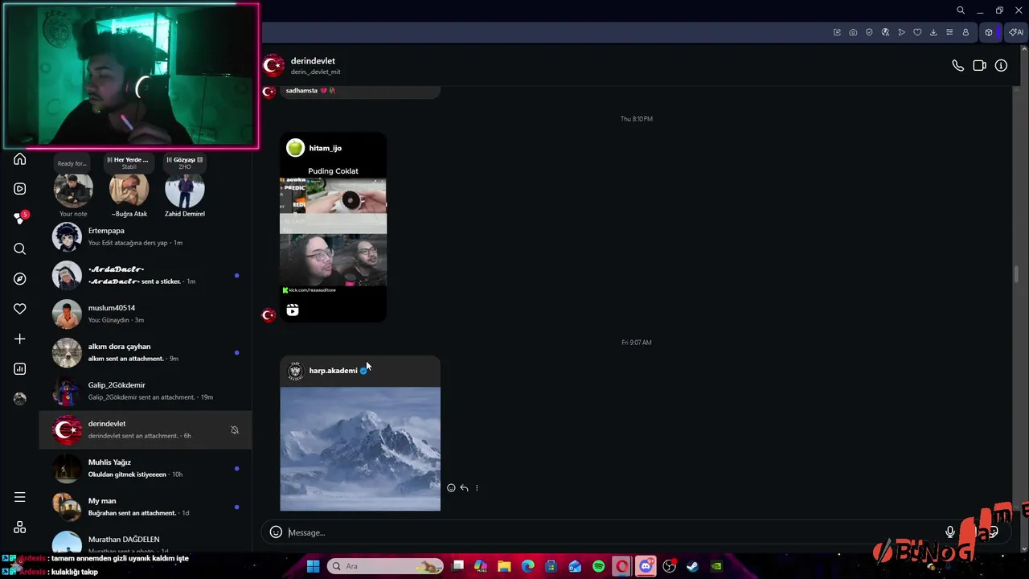Open alkım dora çayhan conversation
Viewport: 1029px width, 579px height.
coord(146,352)
